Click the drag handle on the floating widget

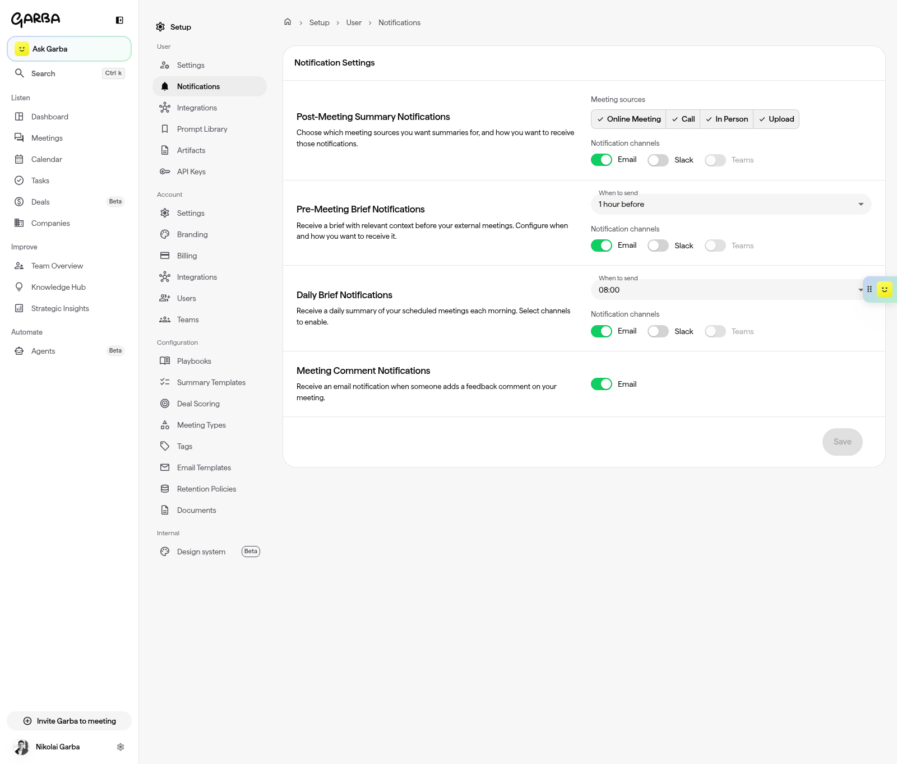pos(870,289)
